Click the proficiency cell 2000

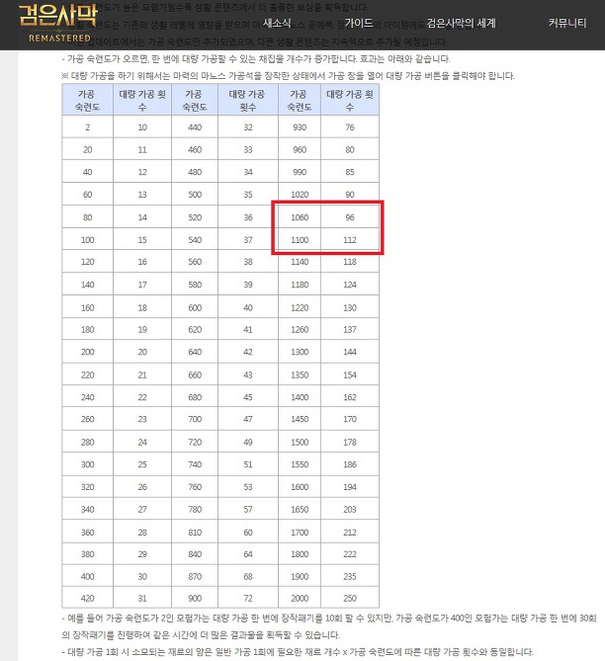point(300,598)
